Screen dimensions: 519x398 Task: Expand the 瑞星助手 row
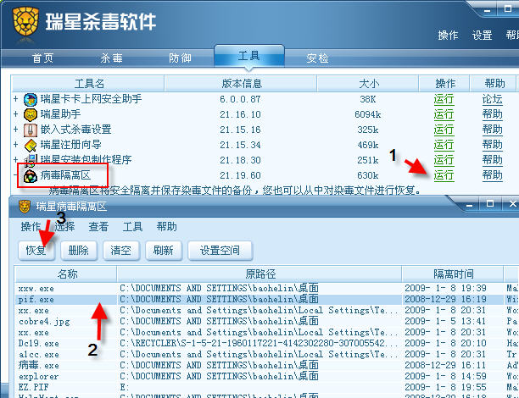pos(15,114)
